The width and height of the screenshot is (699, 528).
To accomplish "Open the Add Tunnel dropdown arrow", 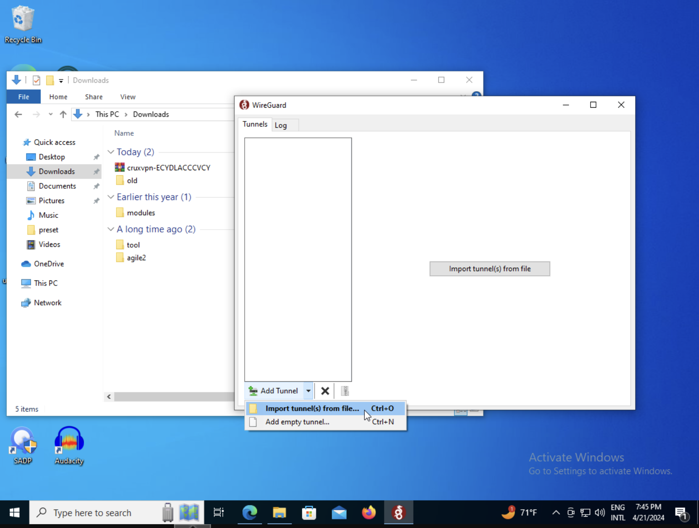I will click(x=309, y=391).
